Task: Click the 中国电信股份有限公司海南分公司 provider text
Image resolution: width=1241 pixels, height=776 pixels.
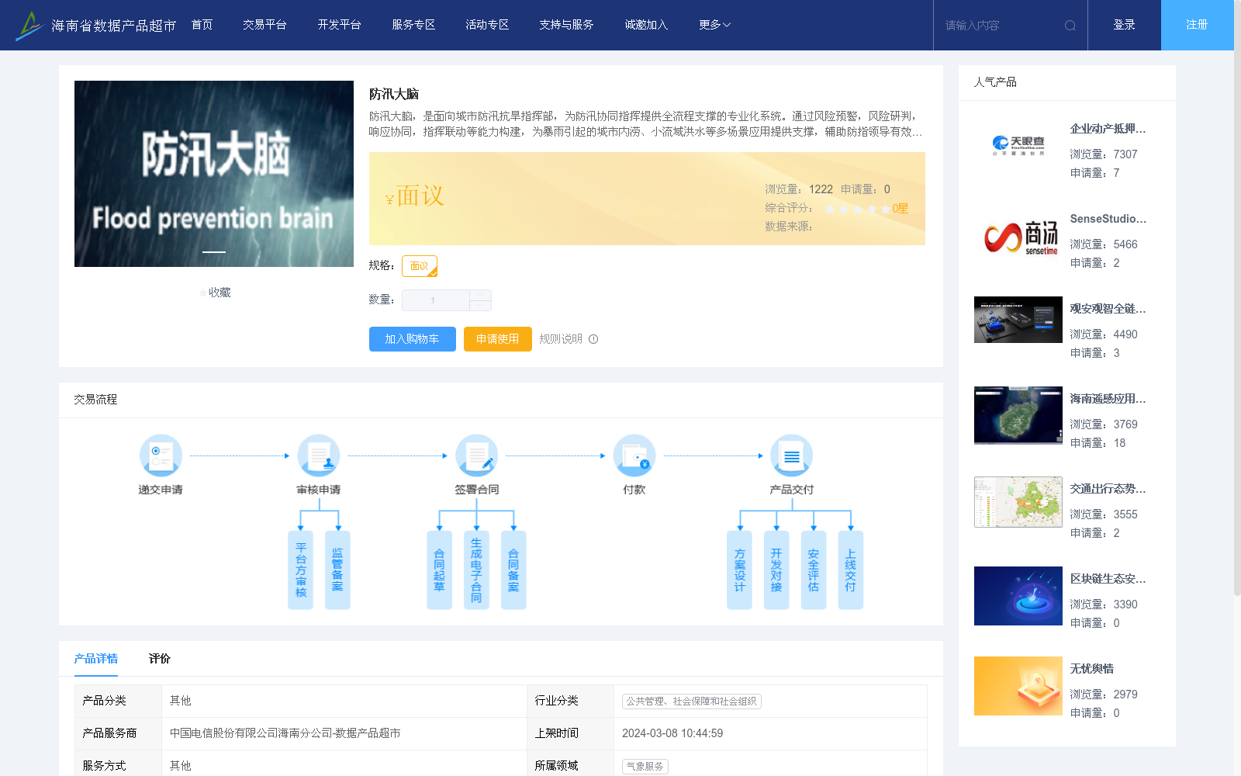Action: pyautogui.click(x=285, y=733)
